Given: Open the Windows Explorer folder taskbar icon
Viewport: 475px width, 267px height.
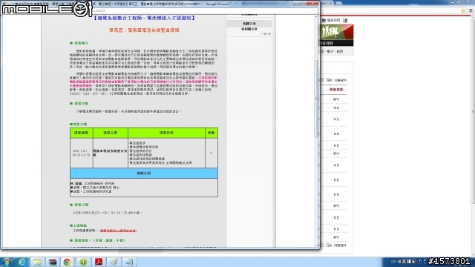Looking at the screenshot, I should click(37, 262).
